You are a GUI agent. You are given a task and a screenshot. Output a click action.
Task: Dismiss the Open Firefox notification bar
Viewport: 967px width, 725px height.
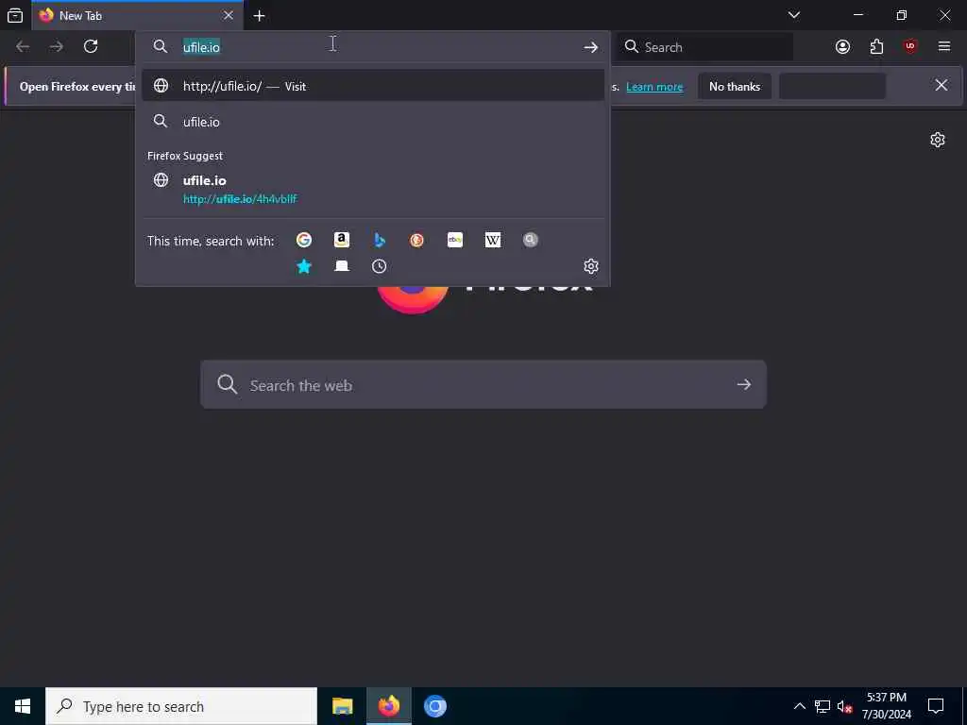(942, 85)
